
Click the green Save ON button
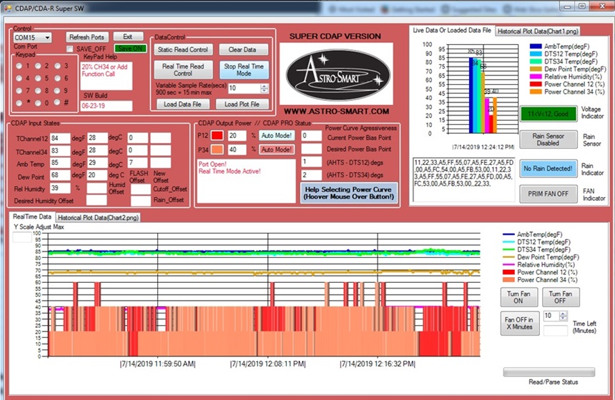click(x=130, y=49)
